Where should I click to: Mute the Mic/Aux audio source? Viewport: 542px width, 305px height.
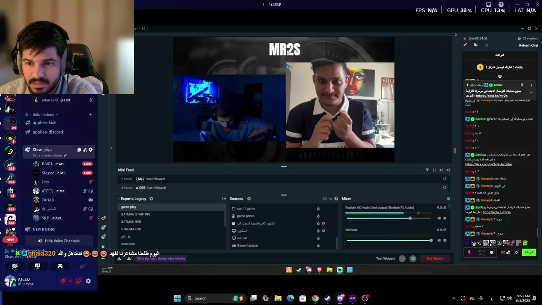439,241
